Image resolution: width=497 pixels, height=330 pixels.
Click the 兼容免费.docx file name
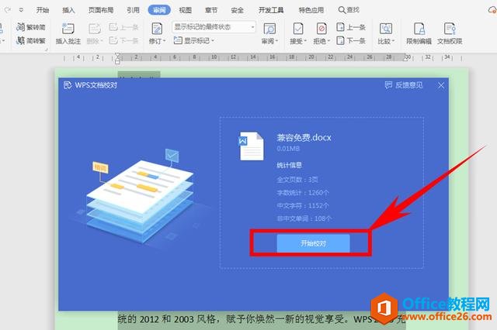pyautogui.click(x=304, y=138)
